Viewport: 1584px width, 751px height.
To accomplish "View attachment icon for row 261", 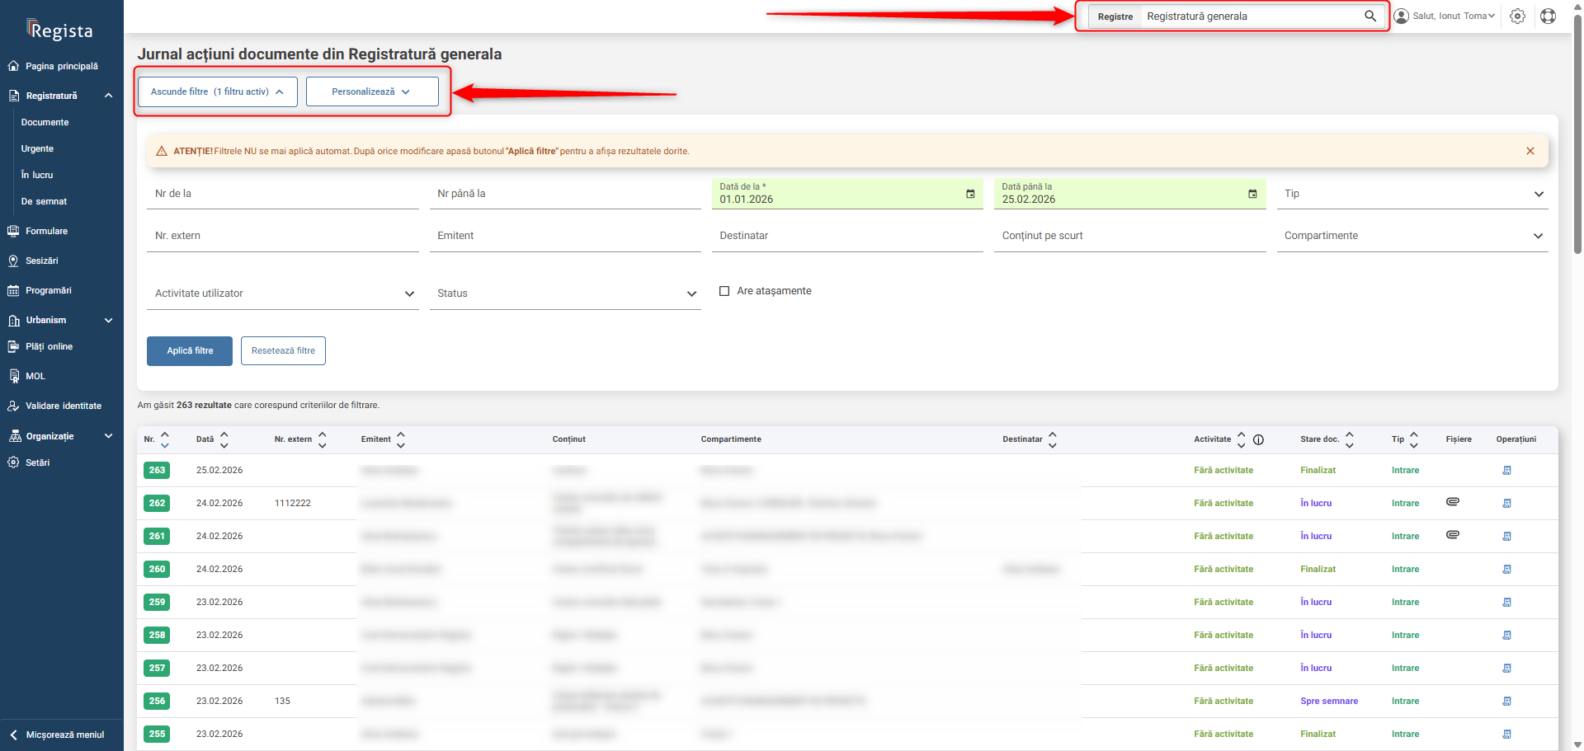I will [1453, 534].
